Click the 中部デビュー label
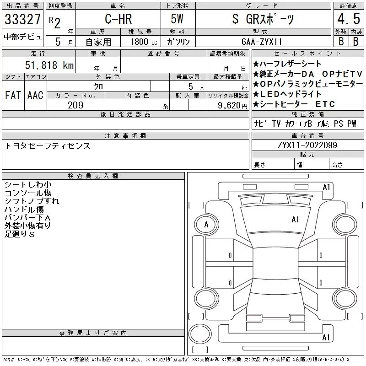This screenshot has width=366, height=366. pyautogui.click(x=22, y=37)
